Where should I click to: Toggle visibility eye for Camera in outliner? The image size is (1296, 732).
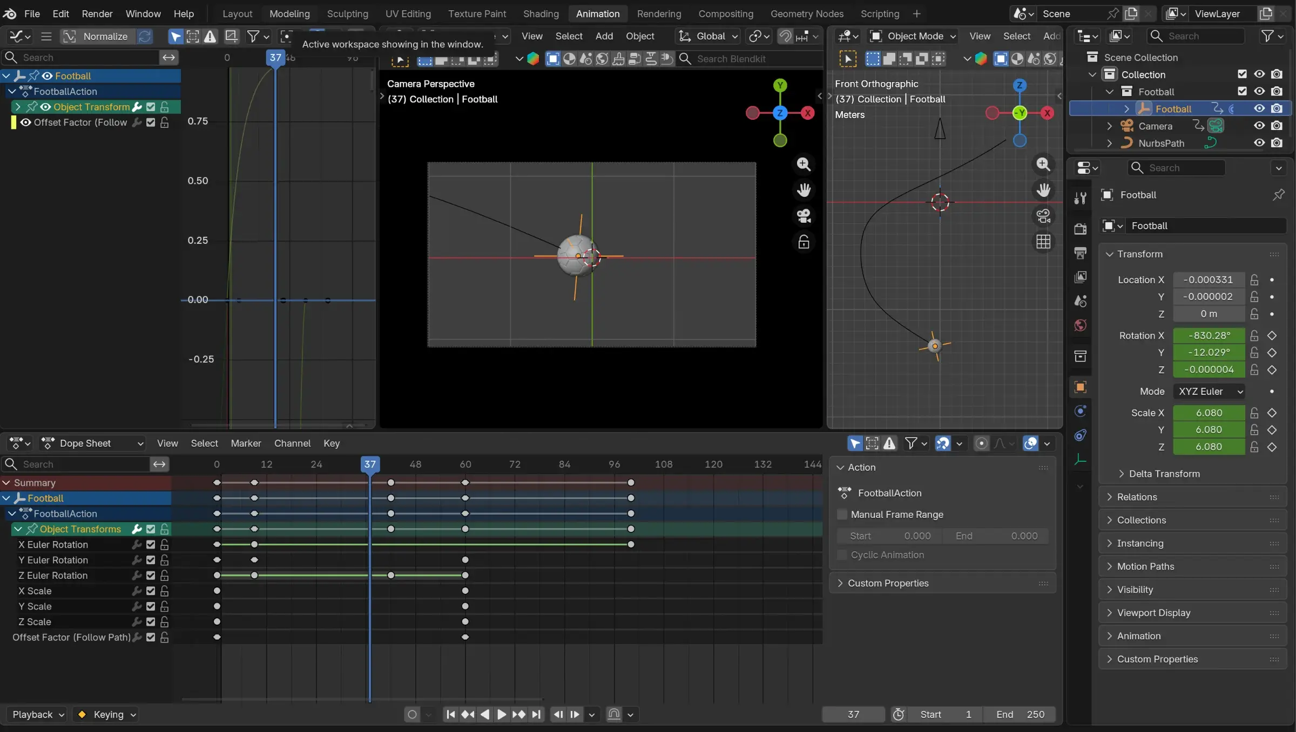coord(1259,126)
